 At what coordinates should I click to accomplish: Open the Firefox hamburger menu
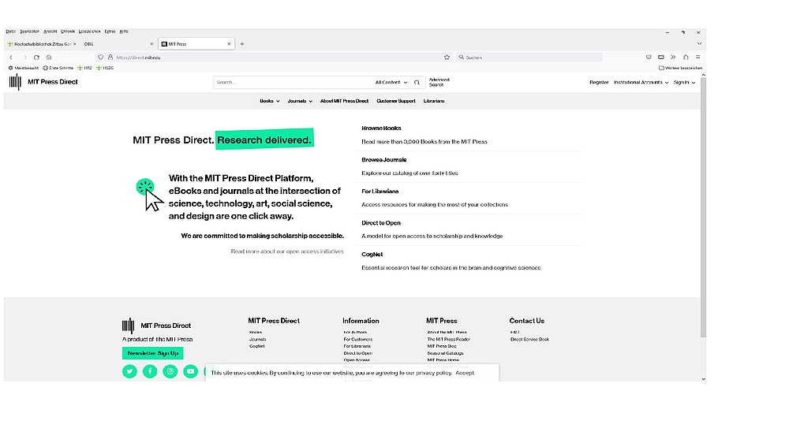[x=697, y=58]
